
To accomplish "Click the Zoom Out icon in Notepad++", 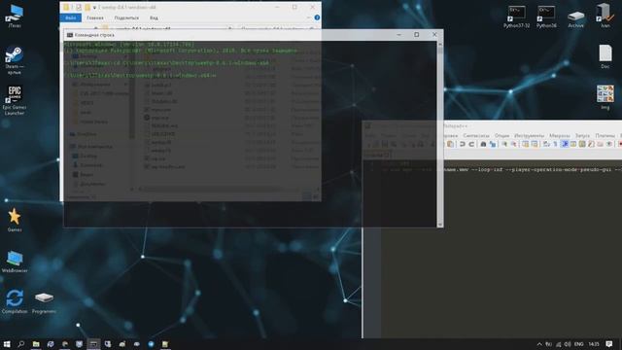I will coord(513,144).
